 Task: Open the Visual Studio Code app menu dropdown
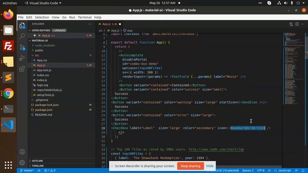[x=43, y=3]
